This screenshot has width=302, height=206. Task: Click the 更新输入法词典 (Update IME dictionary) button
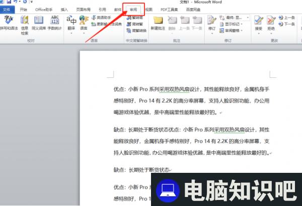point(107,24)
